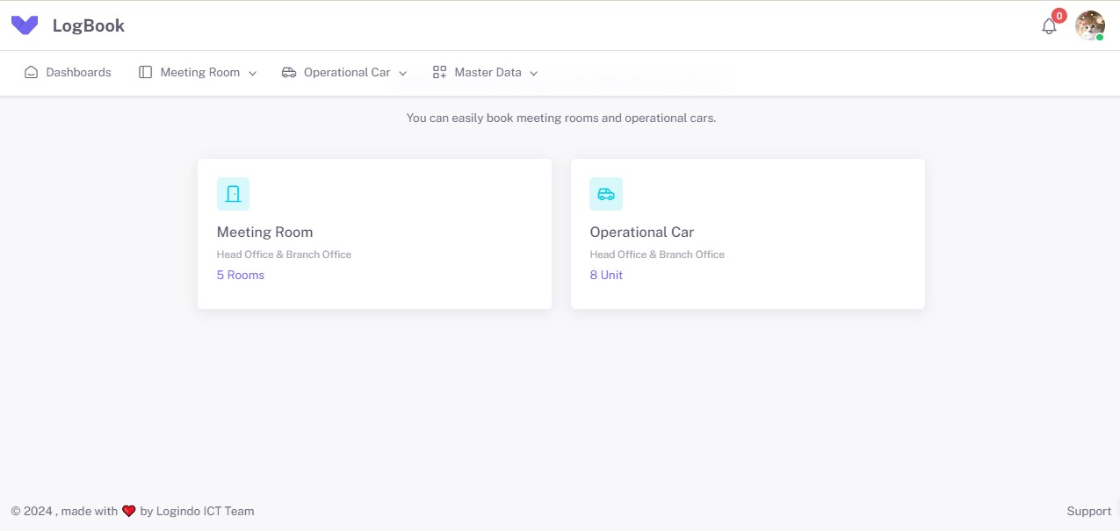Expand the Operational Car dropdown
The width and height of the screenshot is (1120, 531).
[x=403, y=73]
